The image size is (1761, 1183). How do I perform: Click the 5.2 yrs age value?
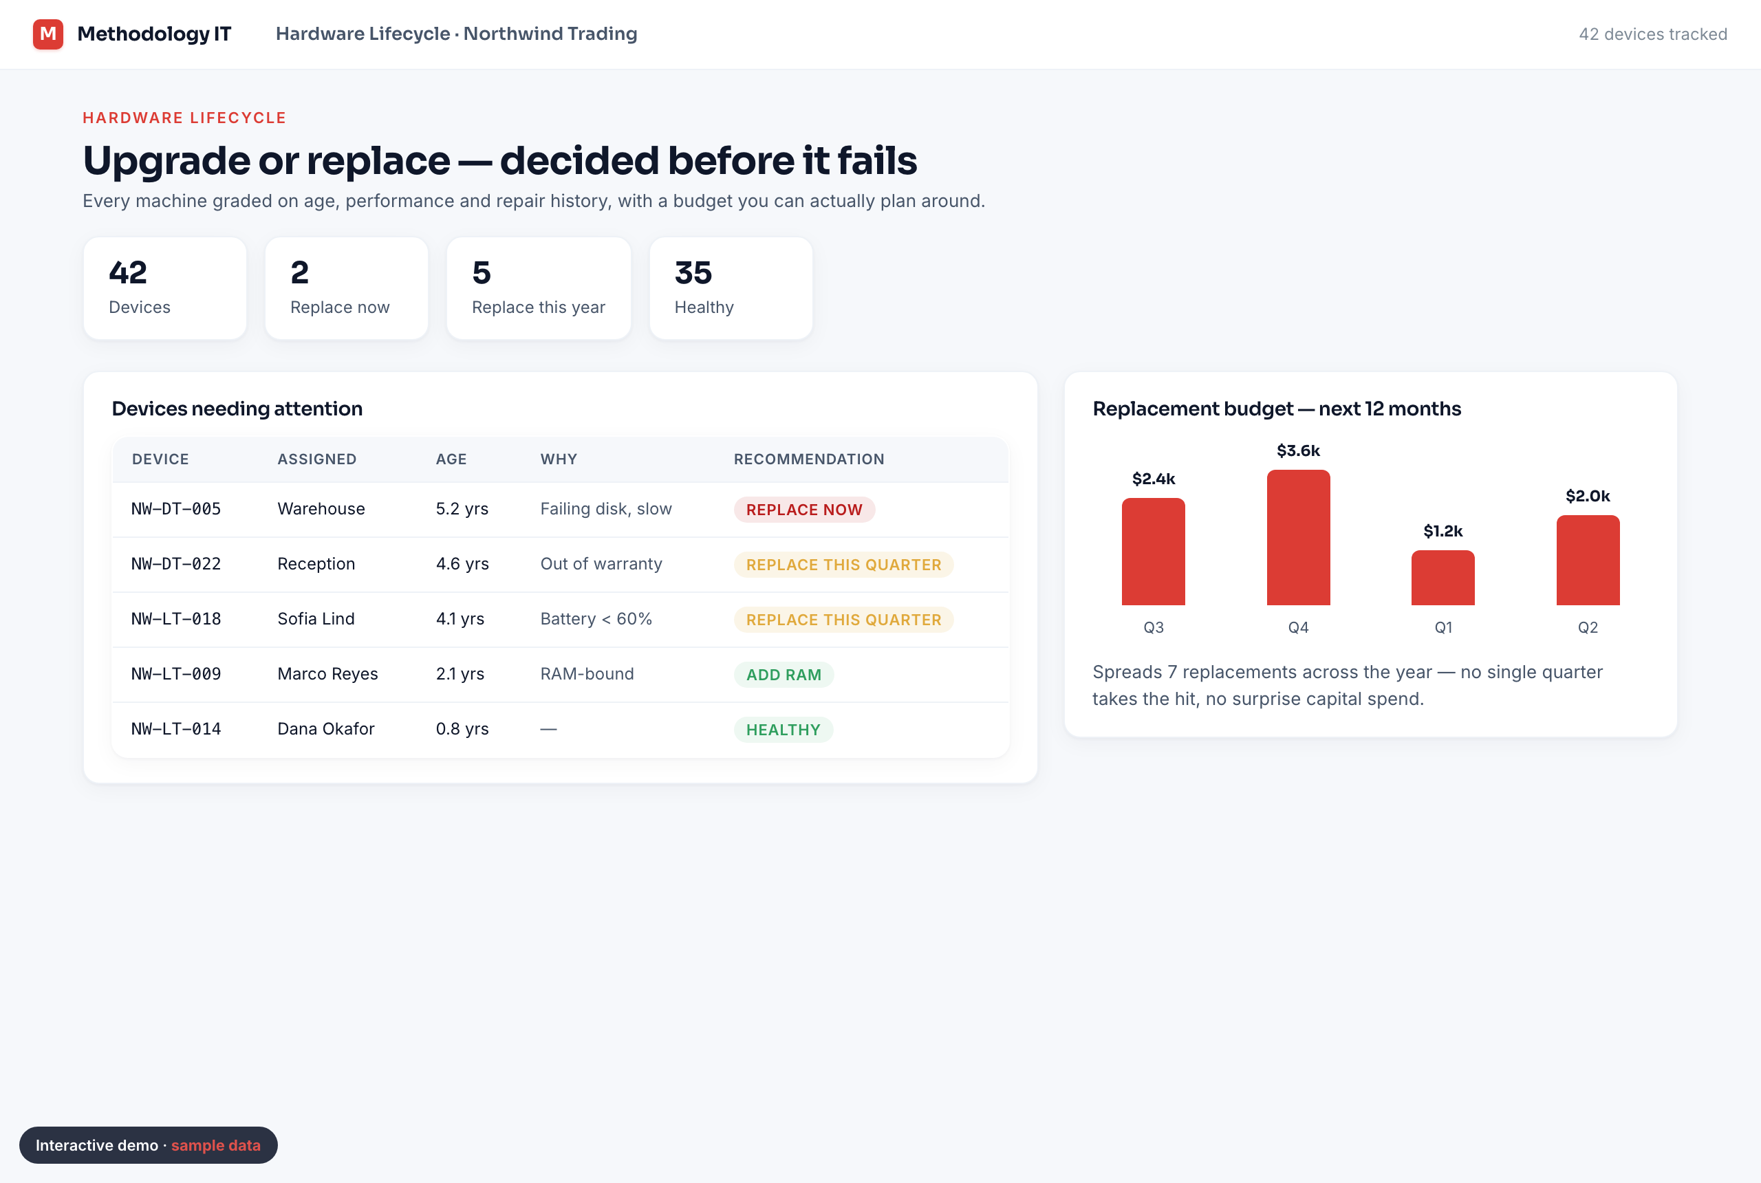[462, 509]
